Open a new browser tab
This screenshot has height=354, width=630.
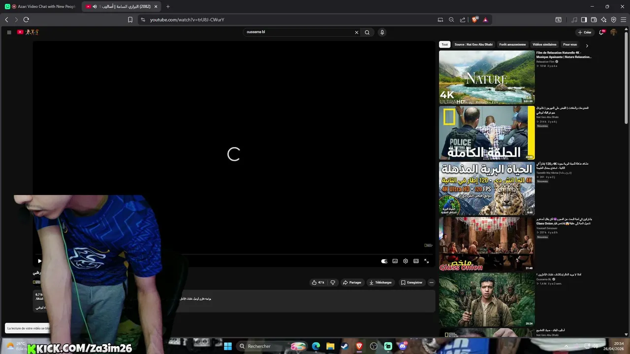click(168, 6)
